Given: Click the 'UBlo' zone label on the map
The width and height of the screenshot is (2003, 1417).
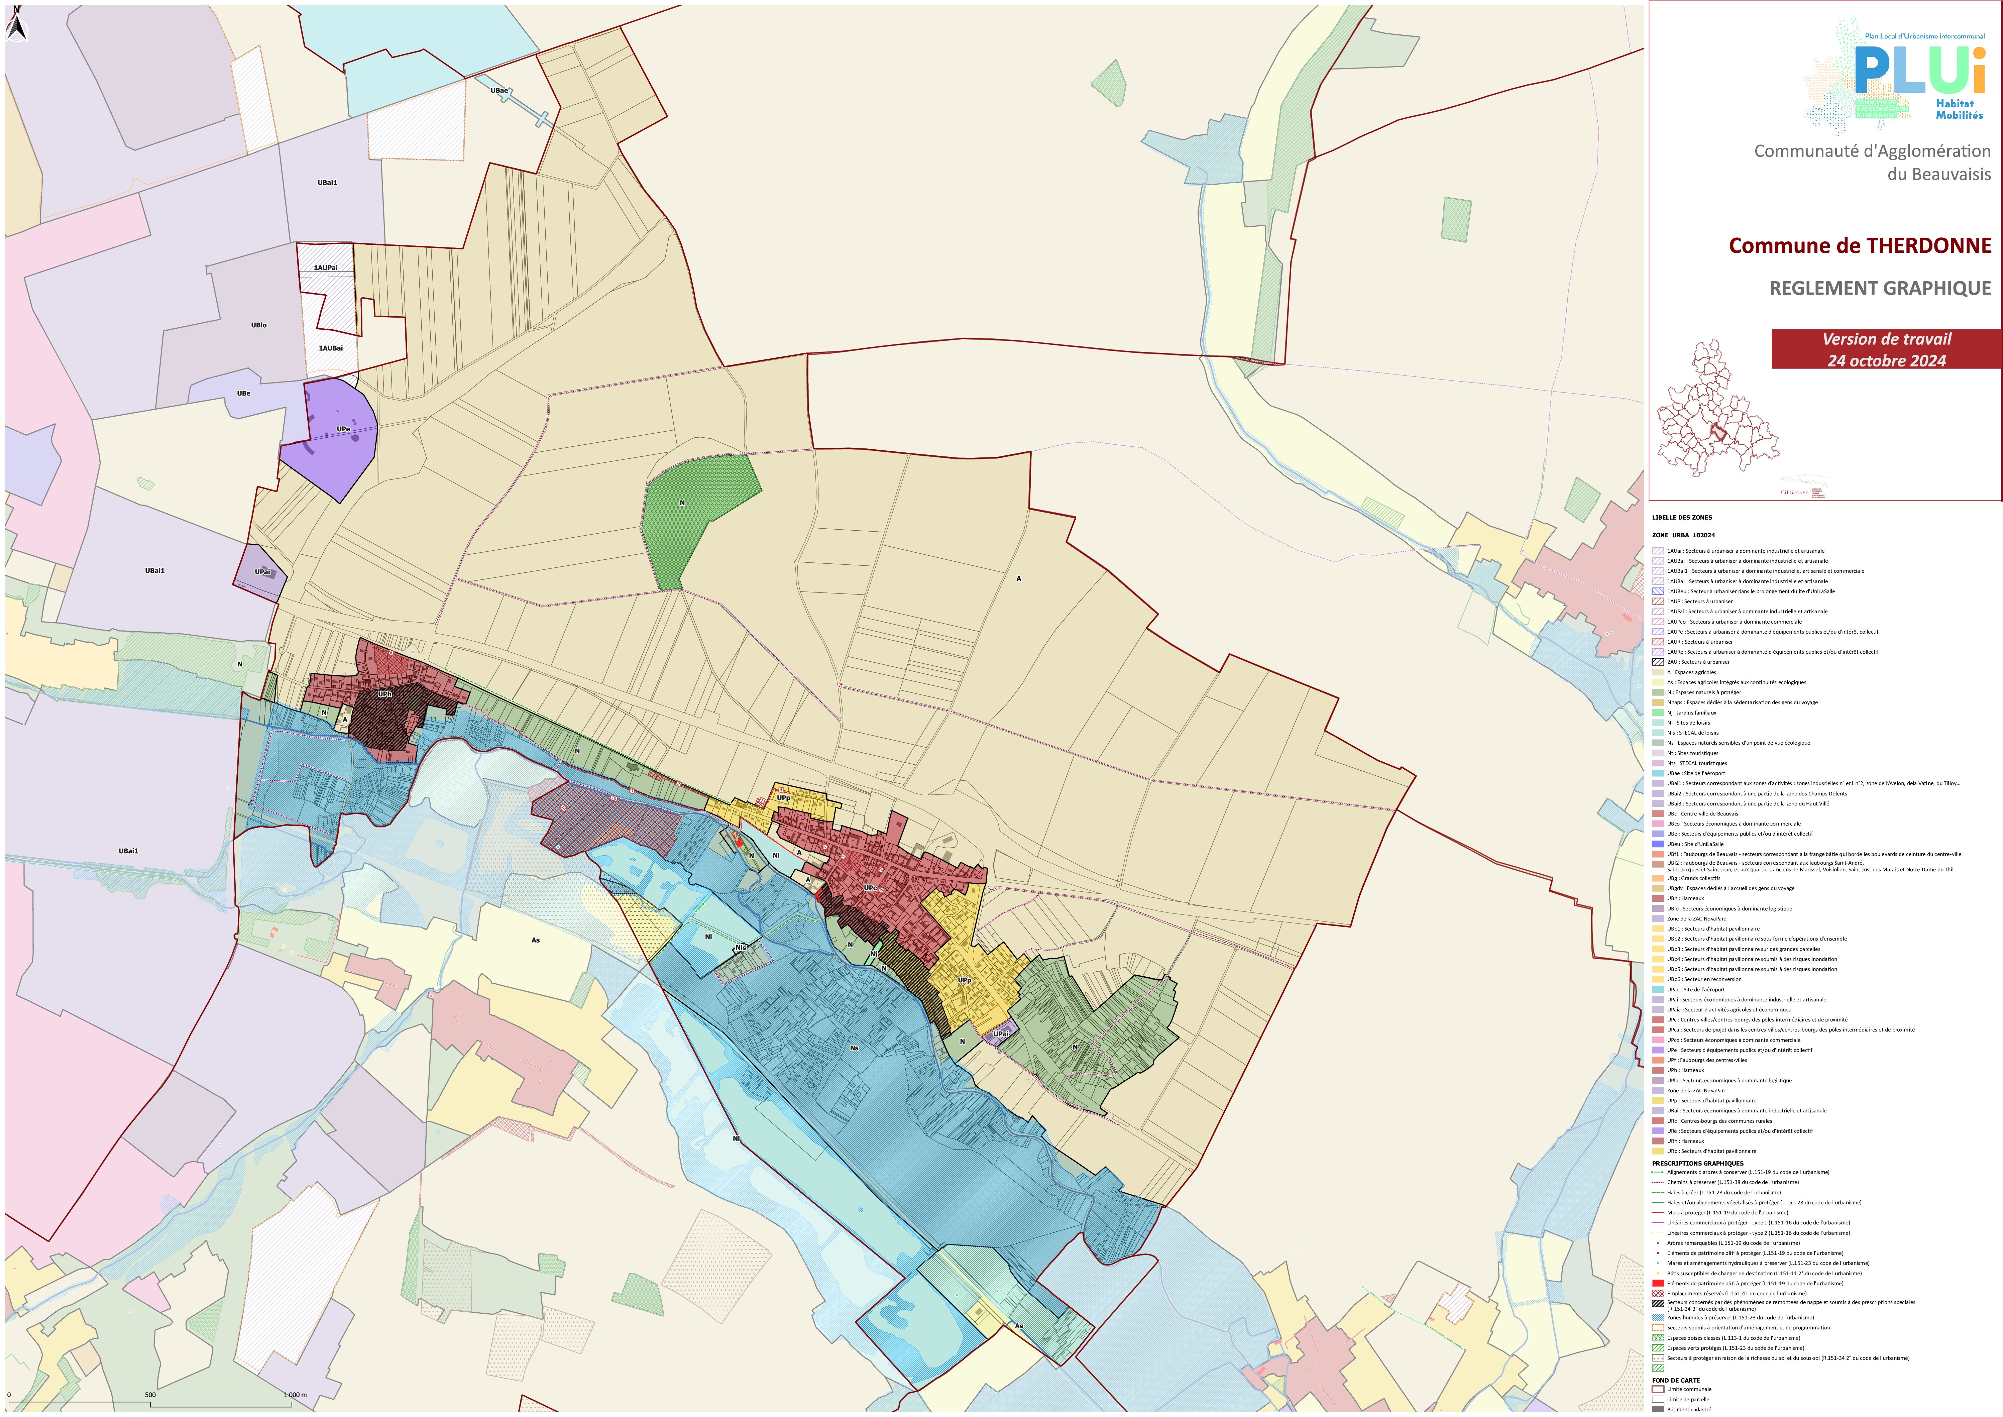Looking at the screenshot, I should [x=259, y=325].
